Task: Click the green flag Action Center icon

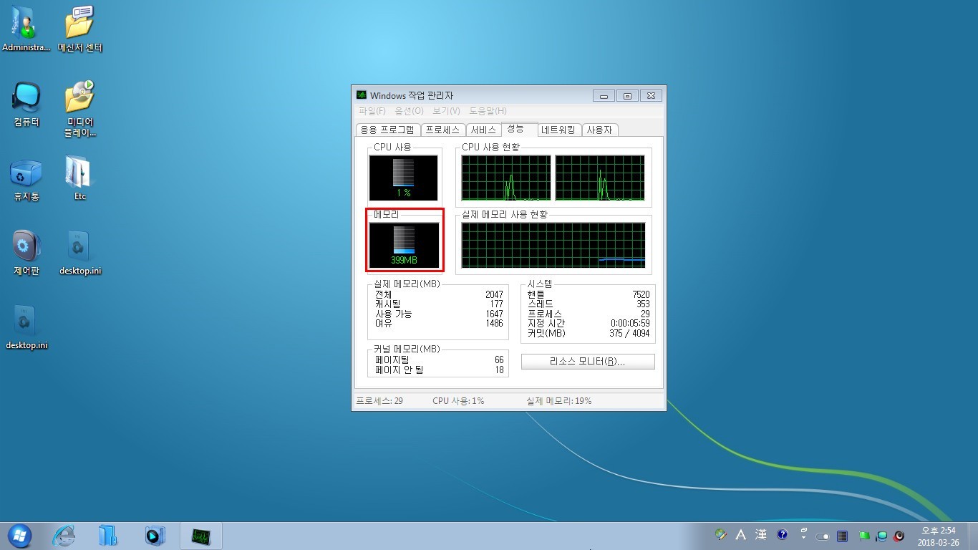Action: click(864, 536)
